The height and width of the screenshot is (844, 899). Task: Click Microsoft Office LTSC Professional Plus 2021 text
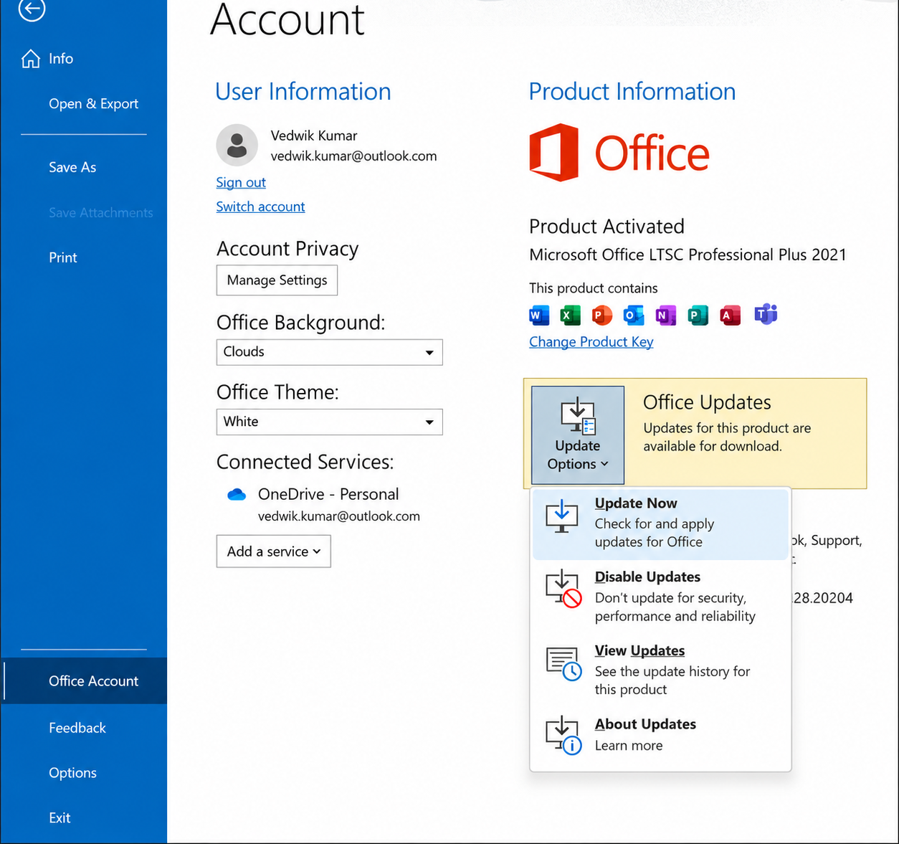(688, 255)
